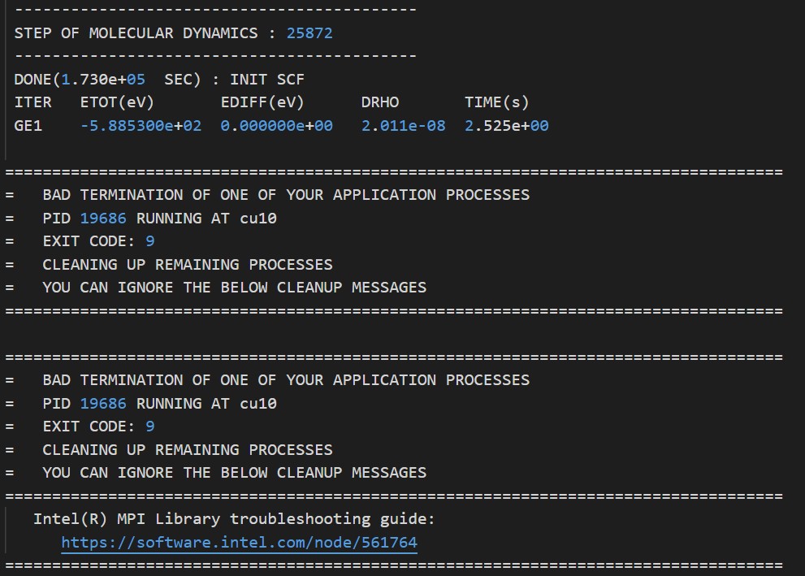Viewport: 805px width, 576px height.
Task: Select the step number 25872
Action: 308,32
